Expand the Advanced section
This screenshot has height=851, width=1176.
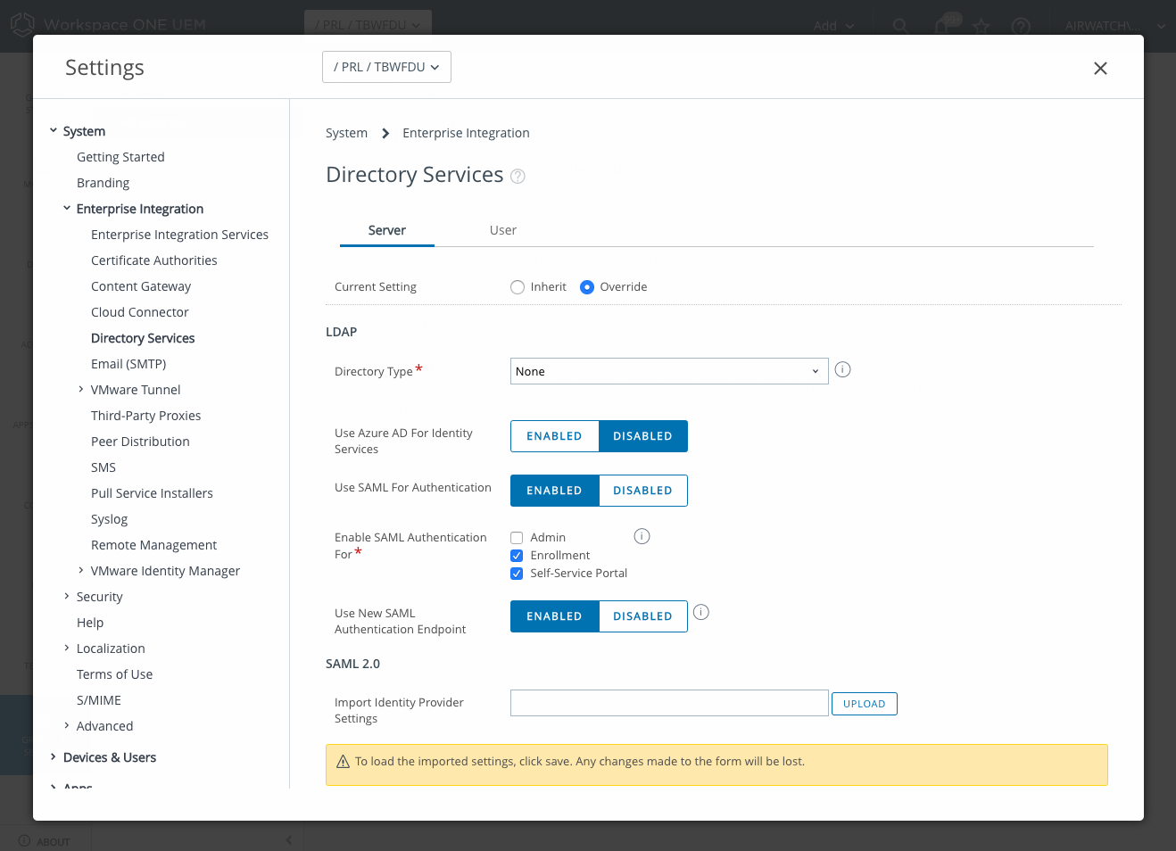coord(67,726)
